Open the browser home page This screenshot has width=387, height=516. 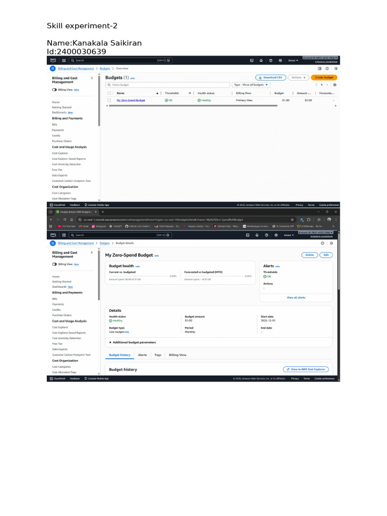click(72, 220)
